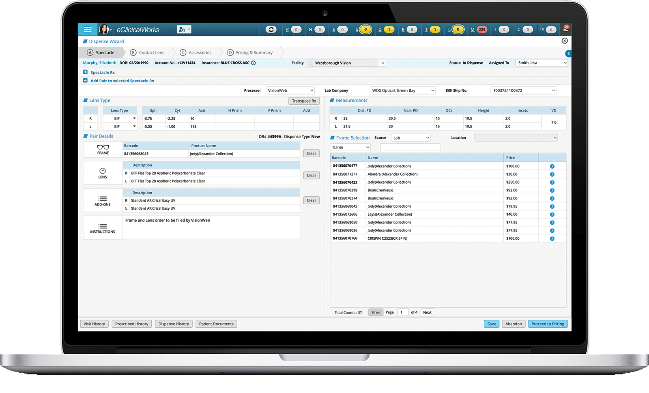Open patient link Murphy, Elizabeth
The height and width of the screenshot is (393, 649).
coord(99,63)
